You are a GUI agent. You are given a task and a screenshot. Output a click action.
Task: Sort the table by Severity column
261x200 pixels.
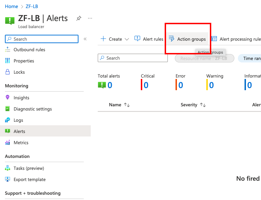[x=193, y=105]
